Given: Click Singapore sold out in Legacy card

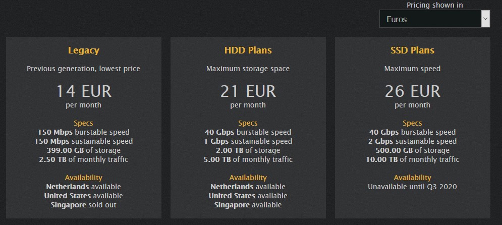Looking at the screenshot, I should 84,205.
